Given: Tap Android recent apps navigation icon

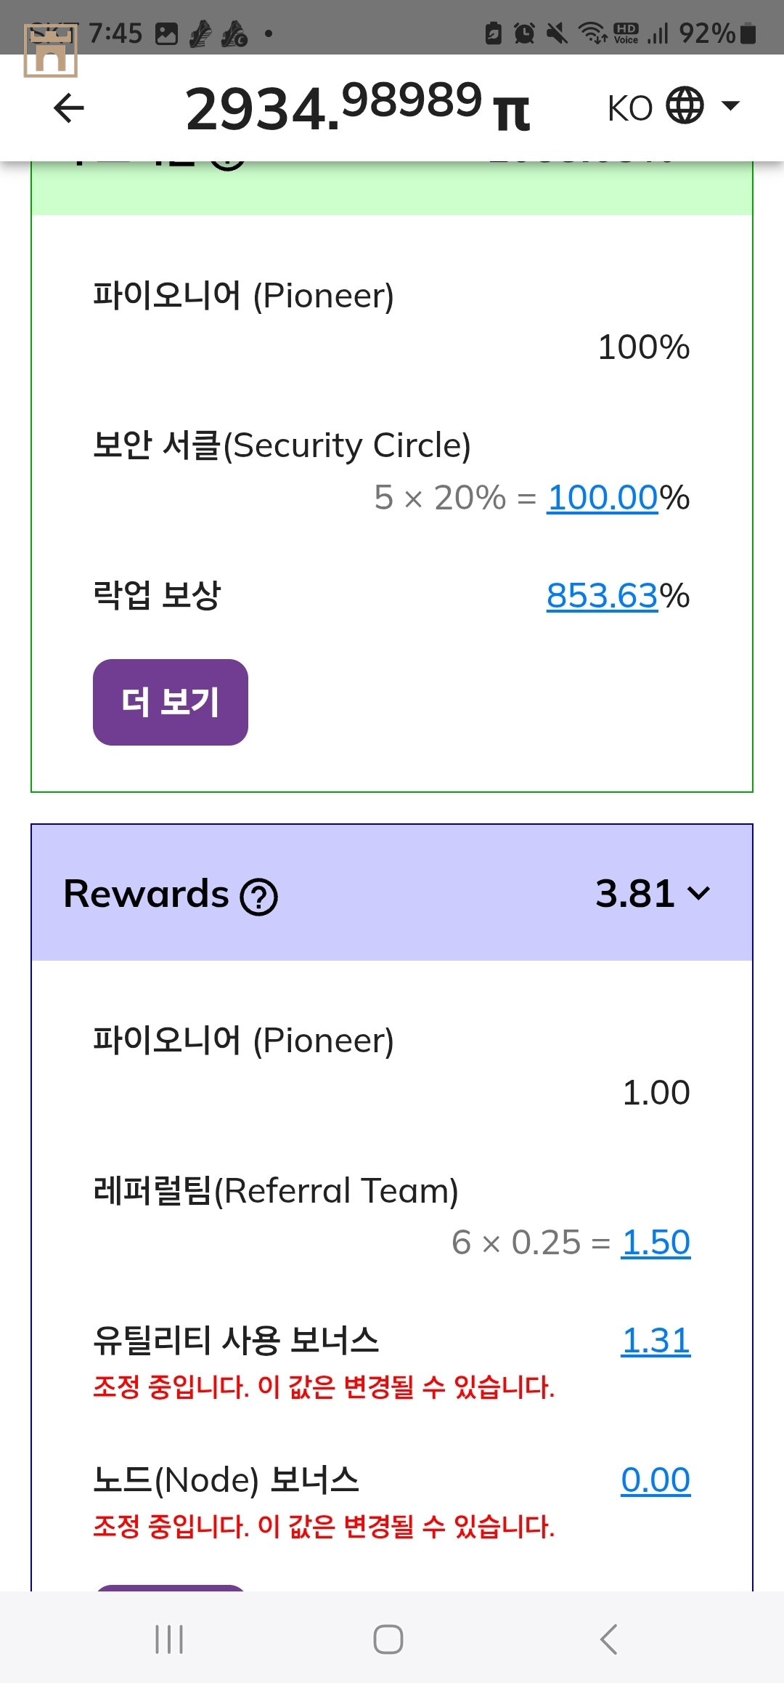Looking at the screenshot, I should pos(169,1639).
